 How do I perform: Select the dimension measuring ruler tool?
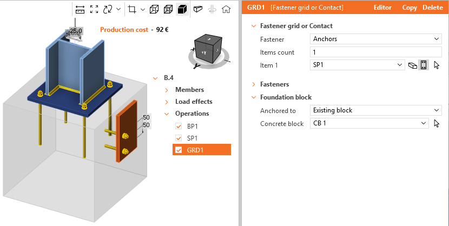[x=80, y=9]
